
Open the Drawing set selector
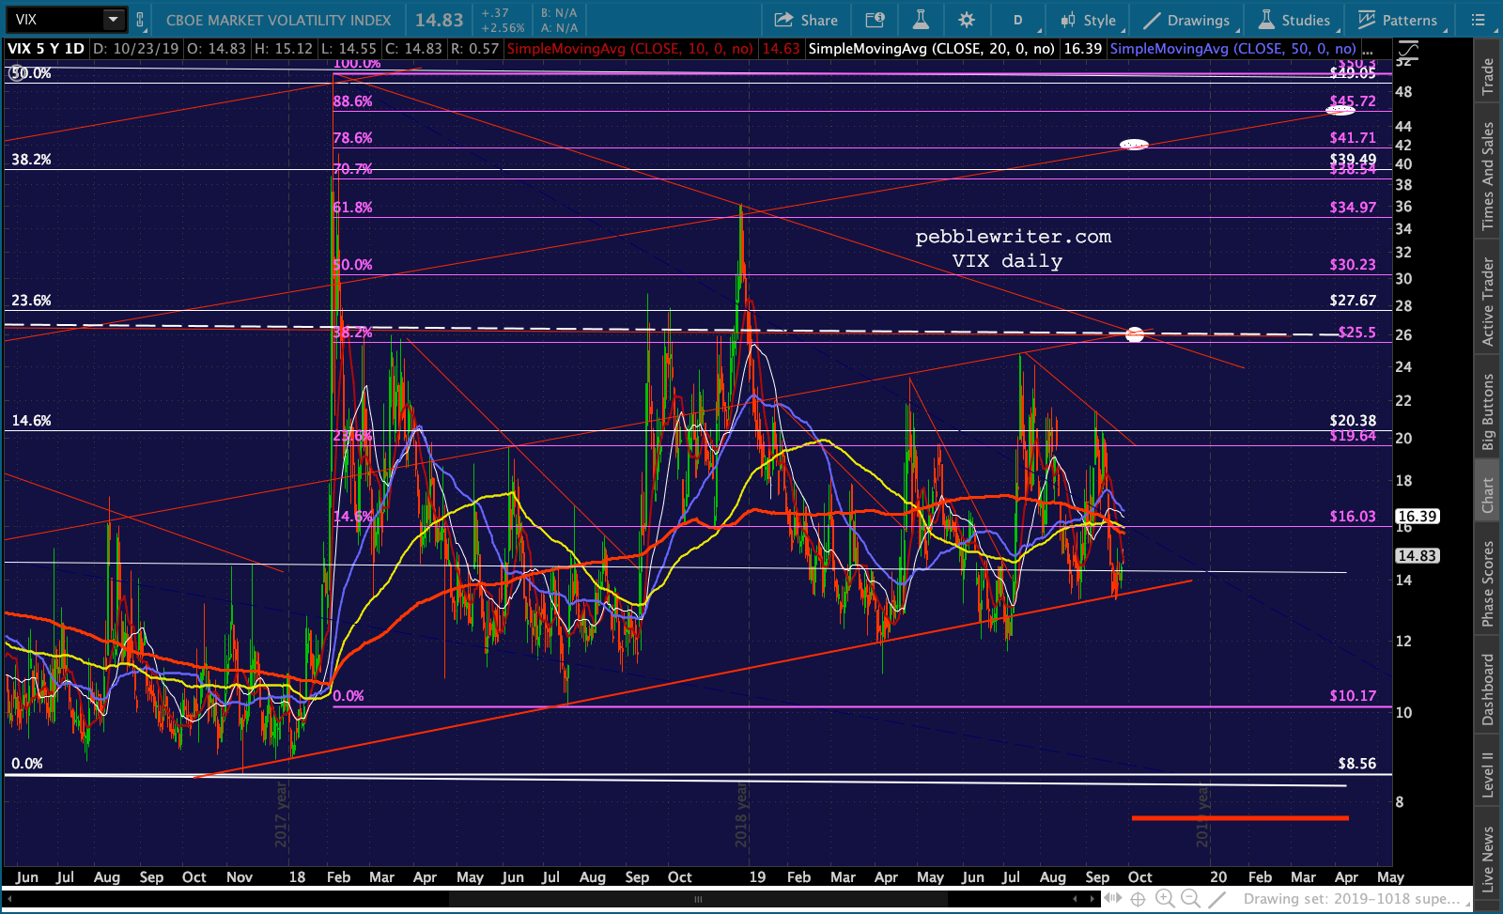point(1351,899)
